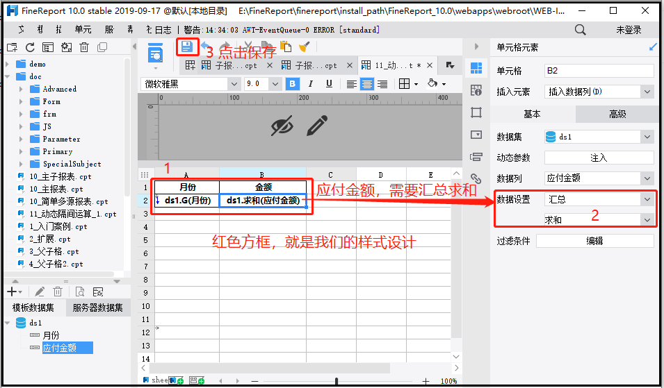This screenshot has width=664, height=388.
Task: Open the conditional attributes icon in side strip
Action: pos(476,157)
